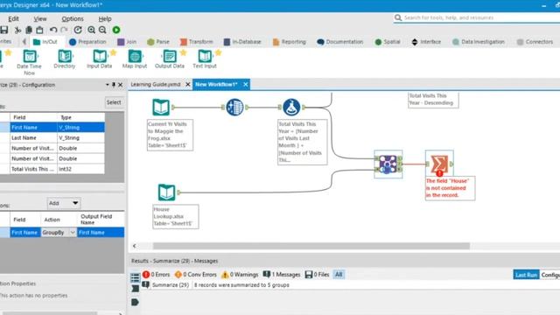Switch to the Preparation tool category

point(87,42)
